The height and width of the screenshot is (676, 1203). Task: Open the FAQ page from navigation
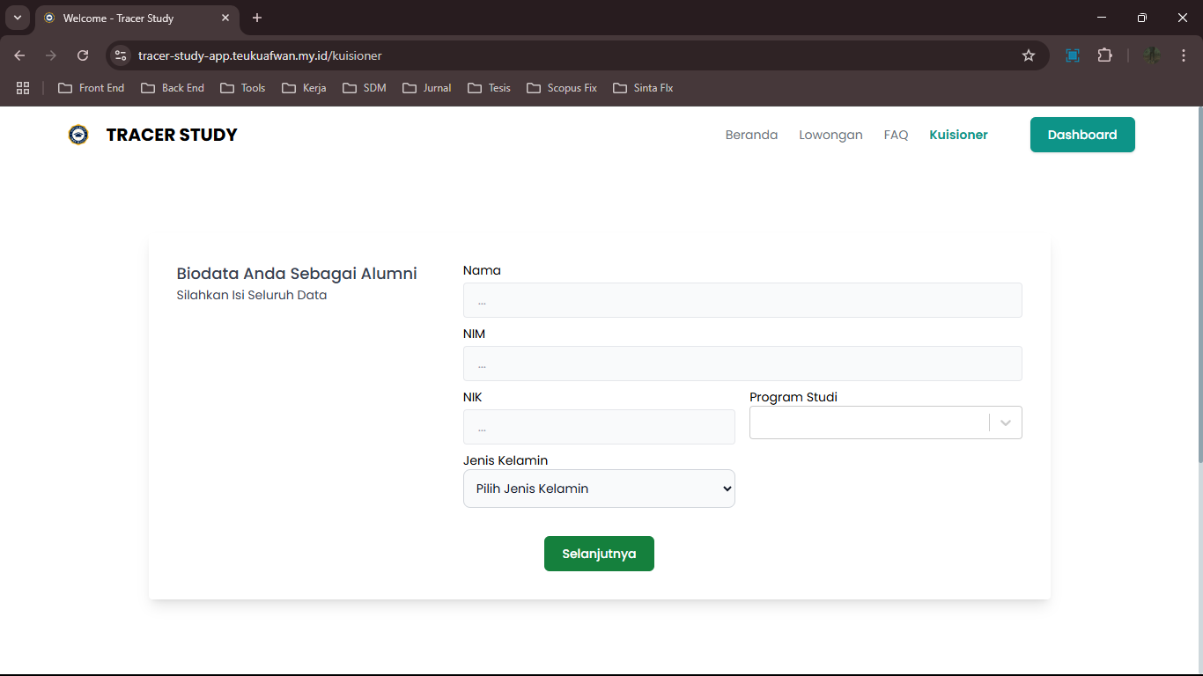[896, 135]
